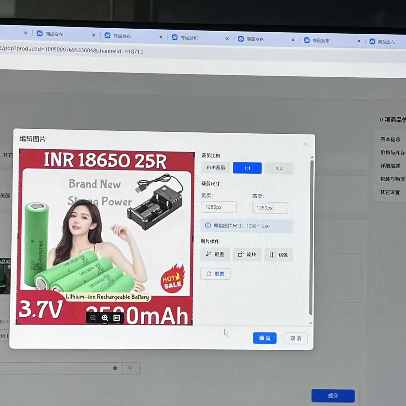Click left crop handle on image
The image size is (406, 406).
point(18,236)
